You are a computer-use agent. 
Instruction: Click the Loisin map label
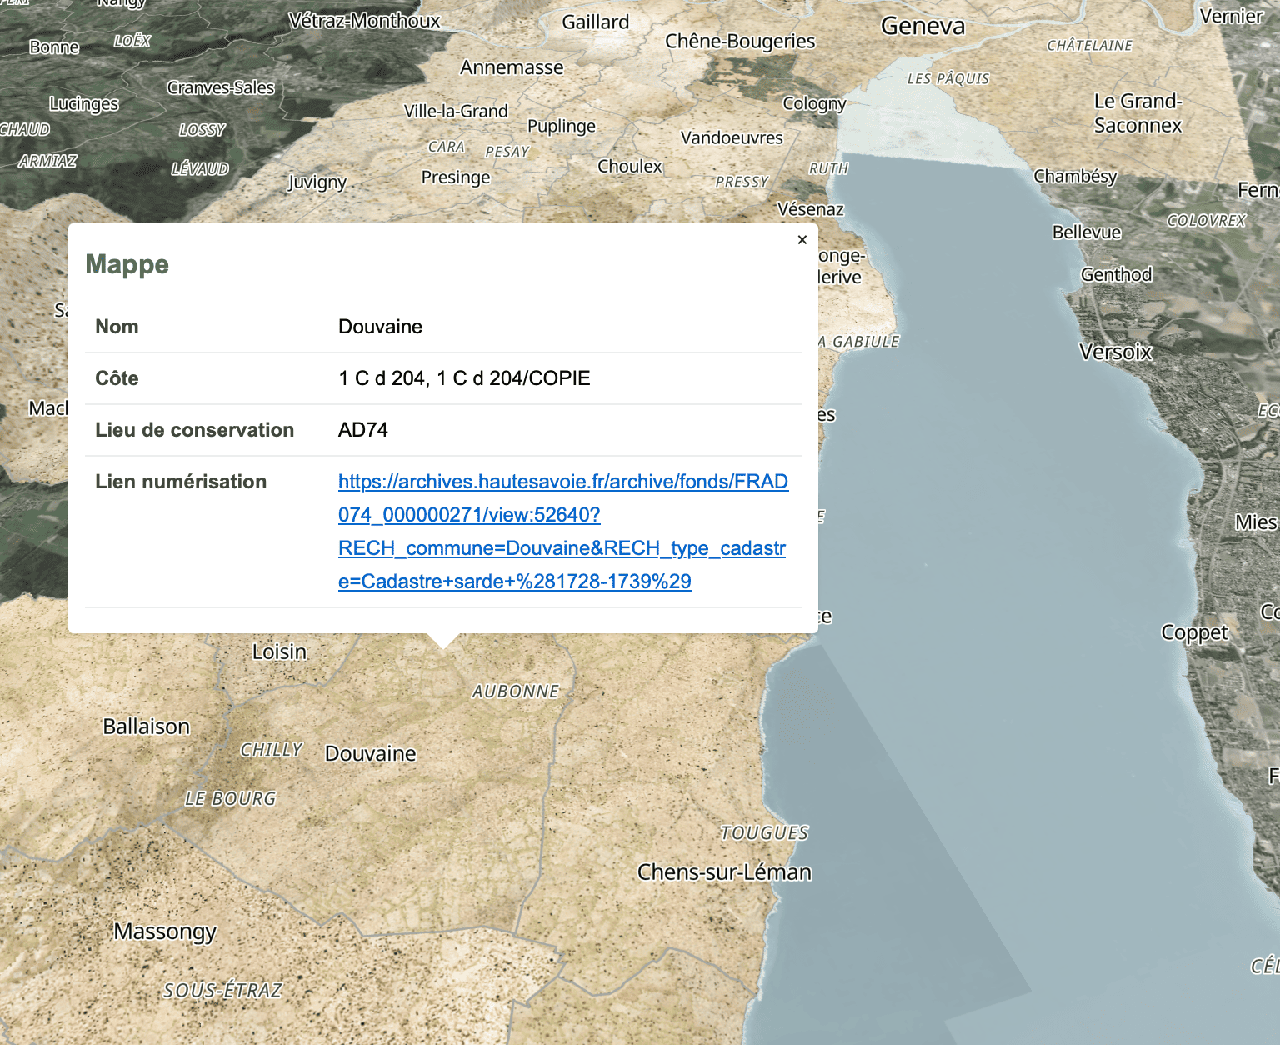[280, 652]
